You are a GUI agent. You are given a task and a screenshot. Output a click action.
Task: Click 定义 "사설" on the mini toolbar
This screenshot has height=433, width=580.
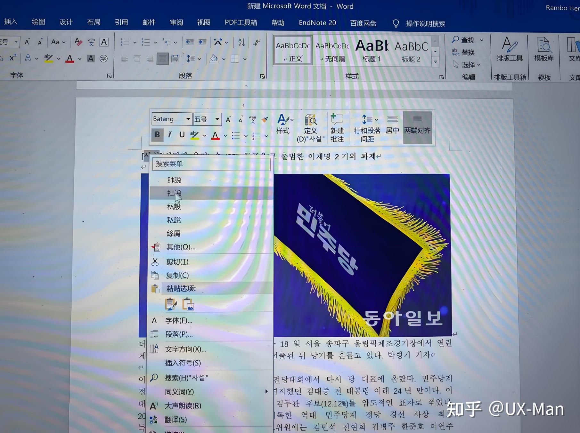click(x=310, y=128)
